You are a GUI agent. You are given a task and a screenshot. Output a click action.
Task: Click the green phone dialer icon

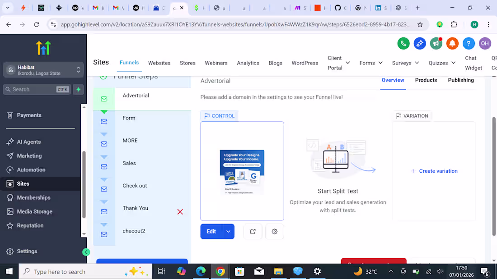point(403,43)
